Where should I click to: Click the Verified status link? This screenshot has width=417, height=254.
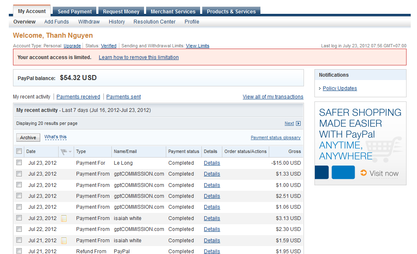(108, 46)
